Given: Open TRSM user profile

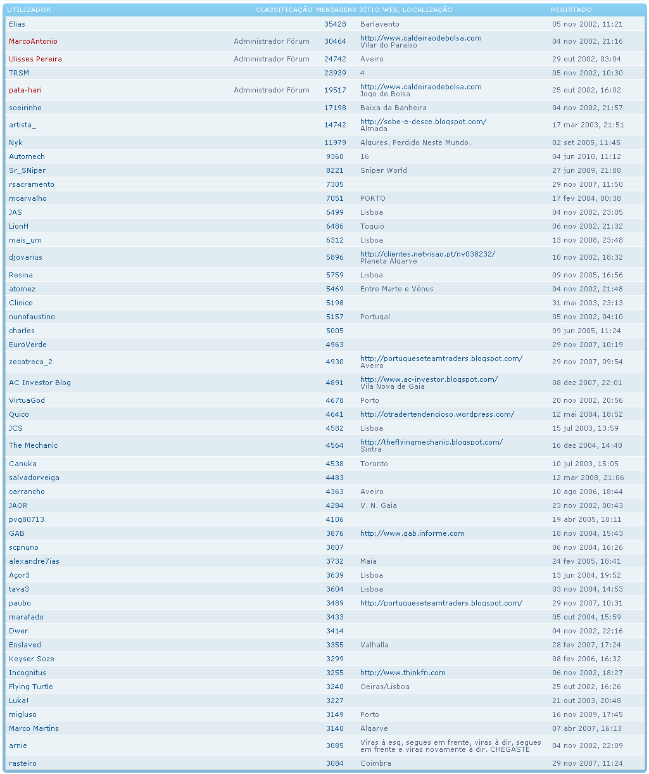Looking at the screenshot, I should point(19,73).
